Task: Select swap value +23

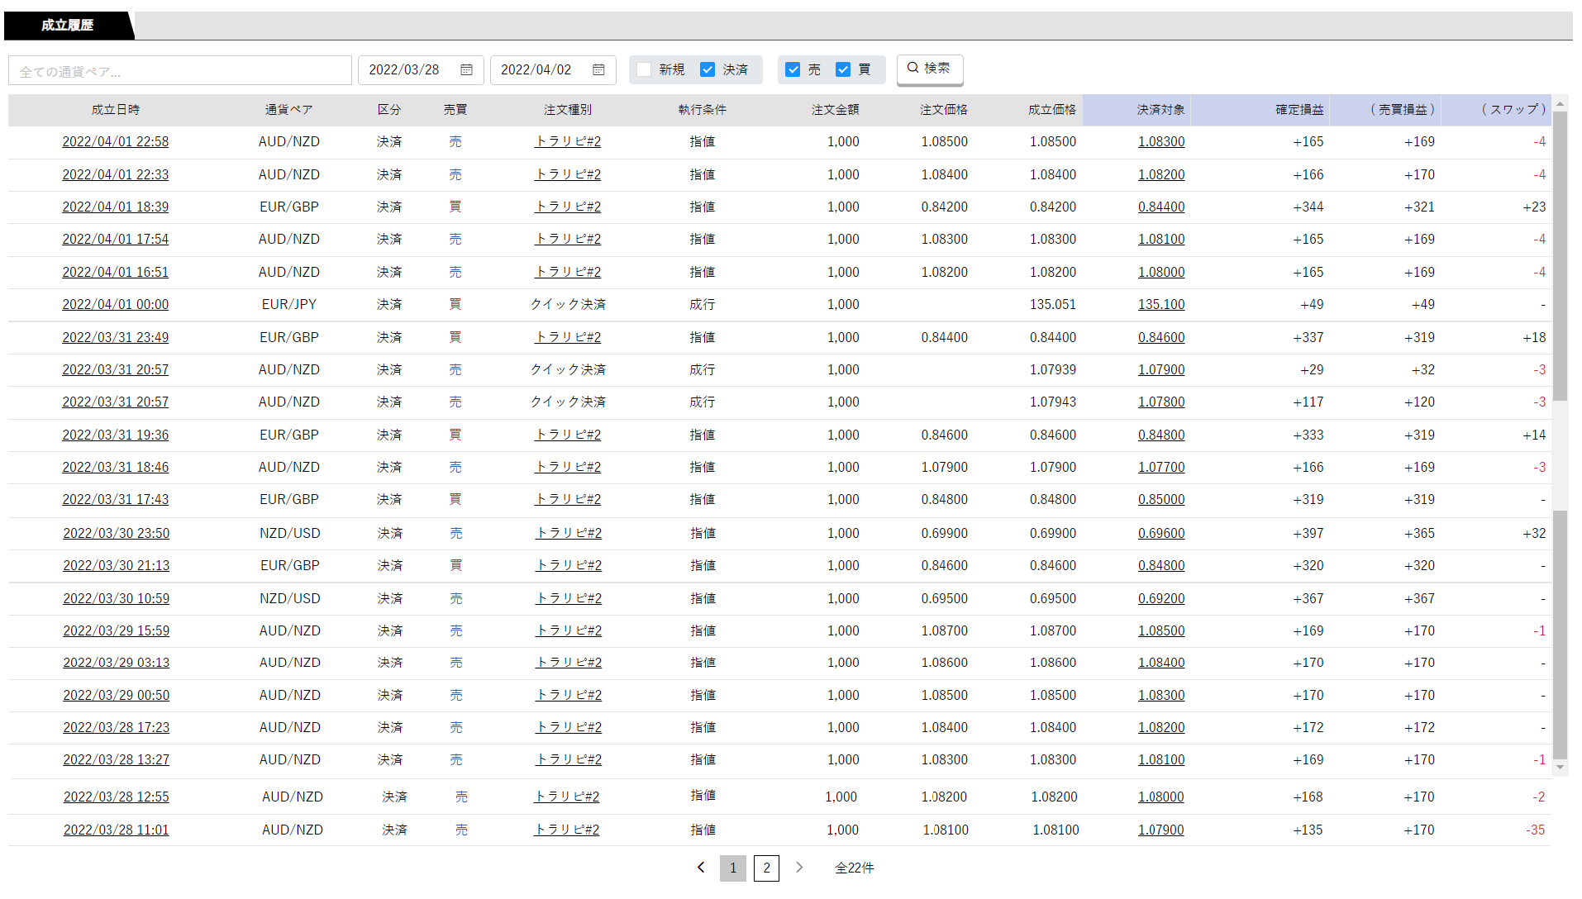Action: pos(1534,207)
